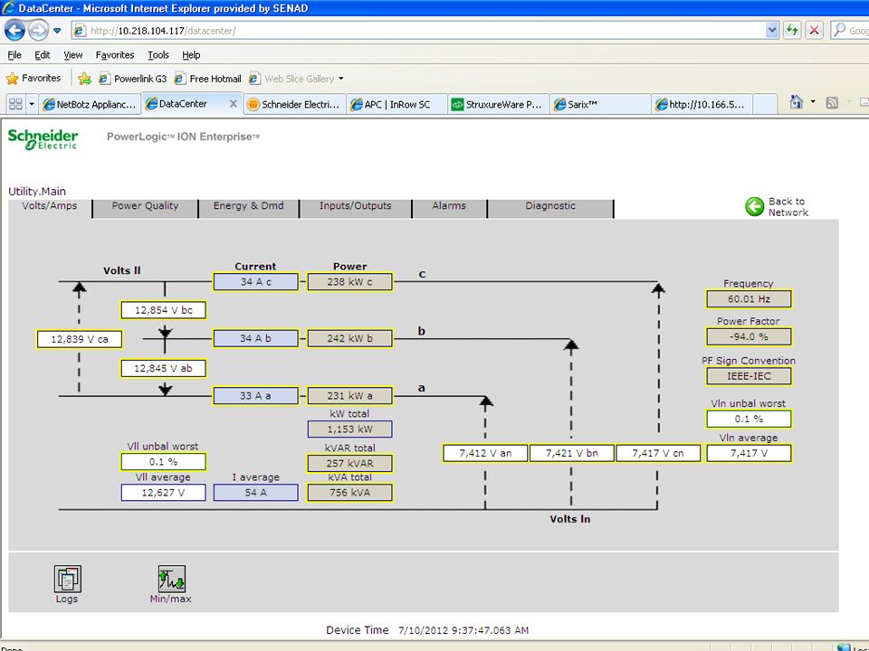Image resolution: width=869 pixels, height=651 pixels.
Task: Open the Powerlink G3 favorites link
Action: 132,79
